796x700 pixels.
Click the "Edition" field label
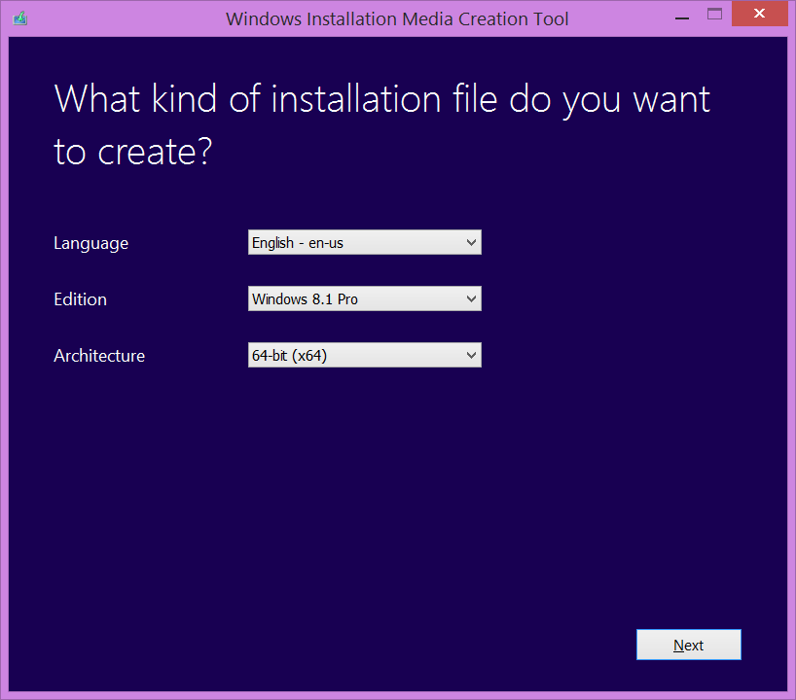[80, 299]
